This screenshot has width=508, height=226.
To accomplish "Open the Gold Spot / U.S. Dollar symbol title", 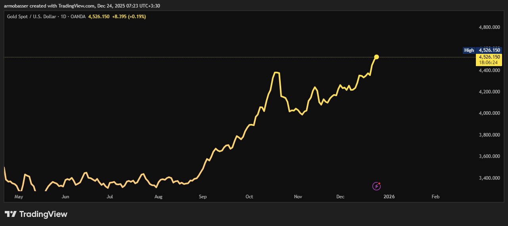I will point(32,17).
